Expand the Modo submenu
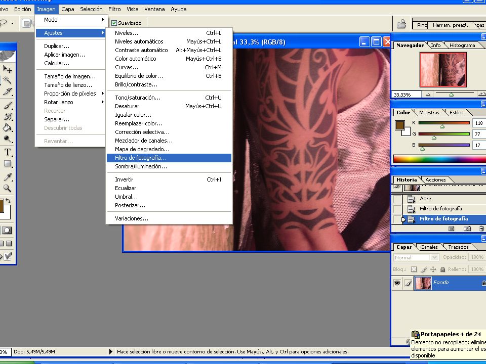Image resolution: width=486 pixels, height=364 pixels. pyautogui.click(x=71, y=20)
